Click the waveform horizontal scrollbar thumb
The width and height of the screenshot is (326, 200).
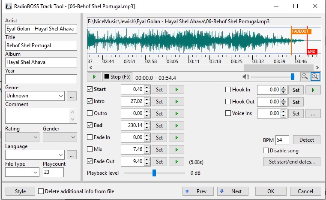tap(278, 67)
